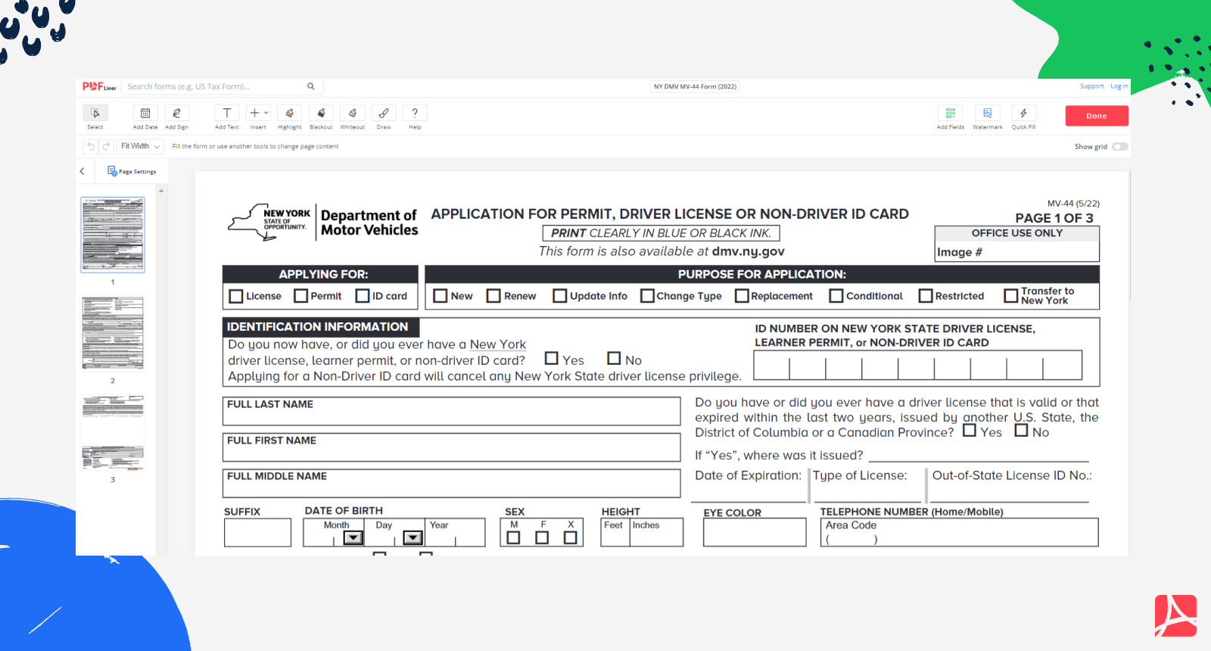This screenshot has height=651, width=1211.
Task: Activate the Draw tool
Action: (384, 114)
